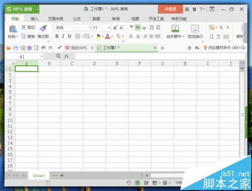Click the Paste clipboard icon

tap(13, 29)
